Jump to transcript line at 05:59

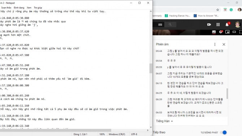click(x=190, y=67)
